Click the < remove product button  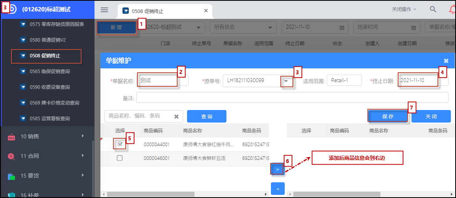(x=278, y=189)
